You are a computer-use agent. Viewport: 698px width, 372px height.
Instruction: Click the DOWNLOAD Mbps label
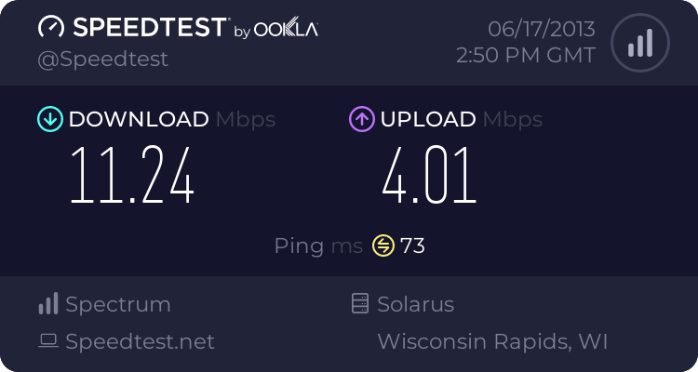point(172,119)
